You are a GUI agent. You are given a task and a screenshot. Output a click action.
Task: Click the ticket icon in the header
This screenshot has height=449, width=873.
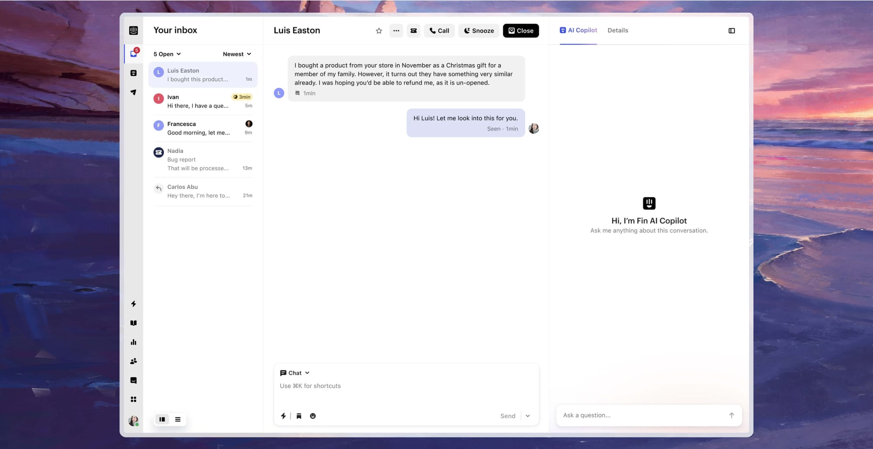[x=413, y=31]
